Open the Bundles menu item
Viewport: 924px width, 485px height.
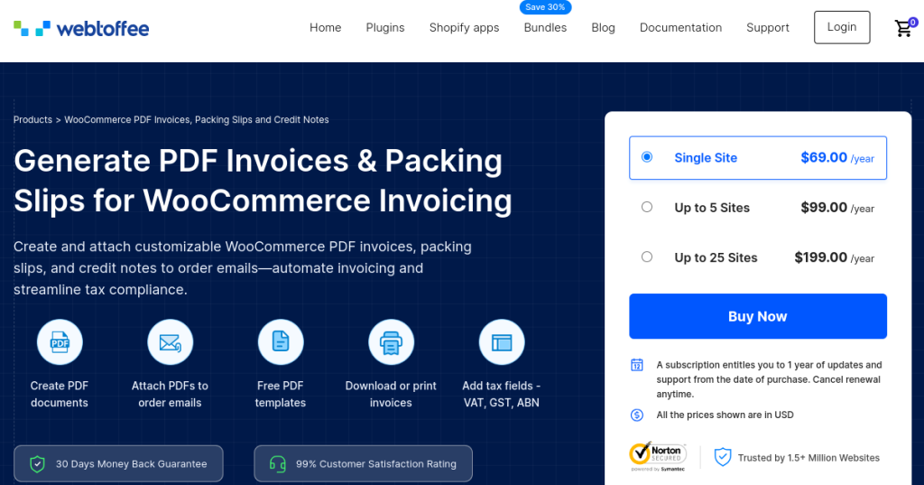[545, 28]
